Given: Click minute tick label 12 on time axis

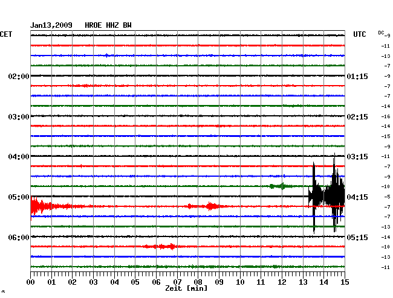Looking at the screenshot, I should (282, 282).
